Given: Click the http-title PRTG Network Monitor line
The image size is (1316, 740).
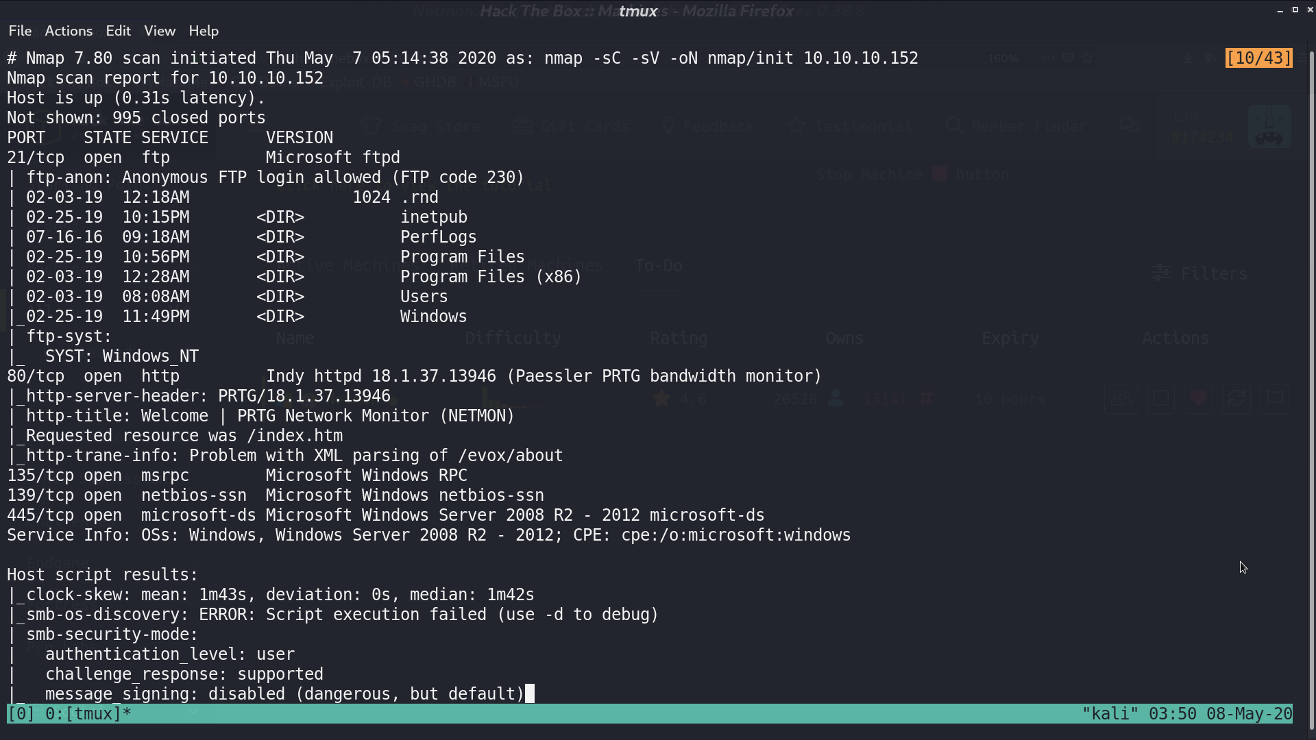Looking at the screenshot, I should [261, 416].
